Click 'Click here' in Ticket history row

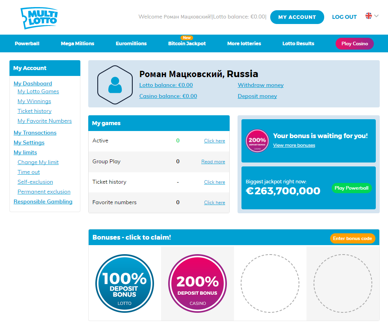214,182
